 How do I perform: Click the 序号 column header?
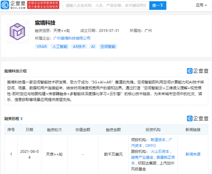11,130
